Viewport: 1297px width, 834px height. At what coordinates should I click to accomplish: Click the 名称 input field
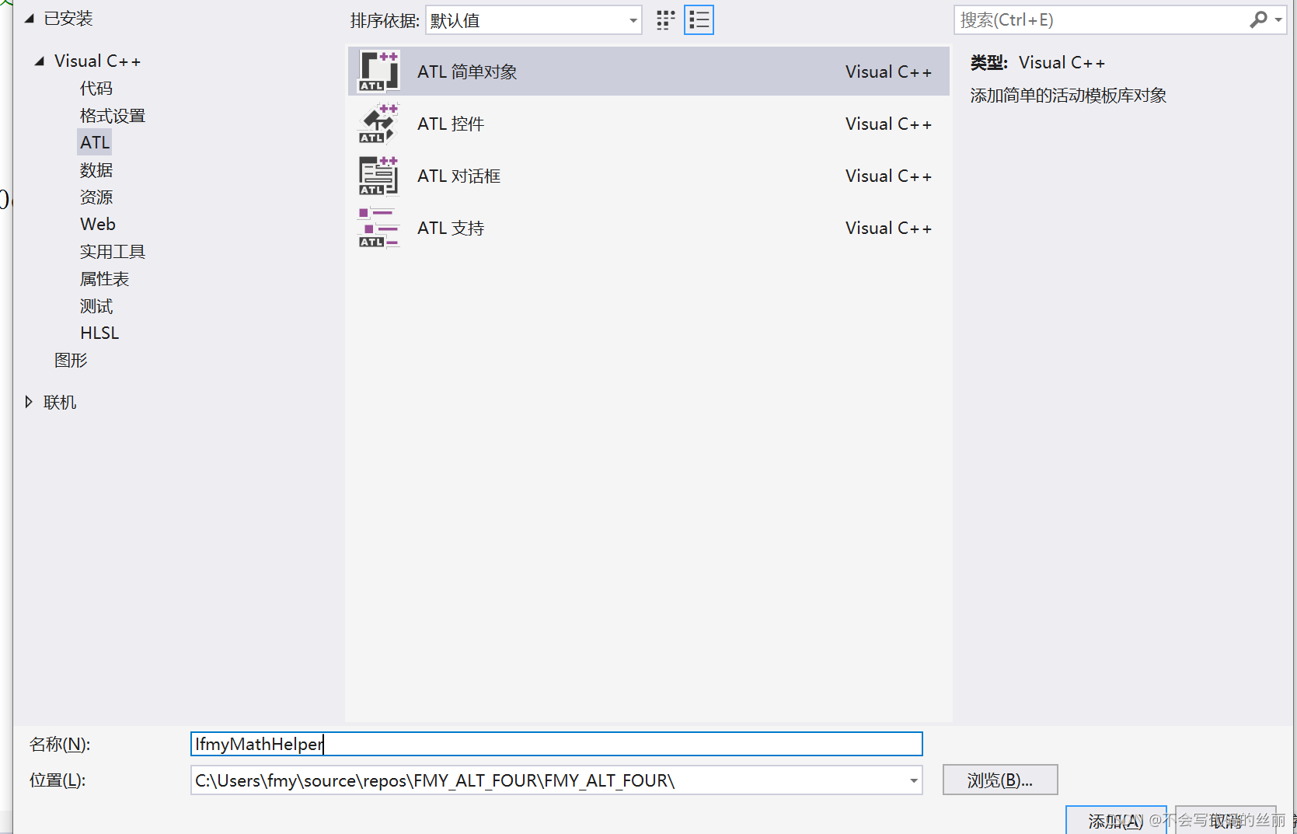556,744
